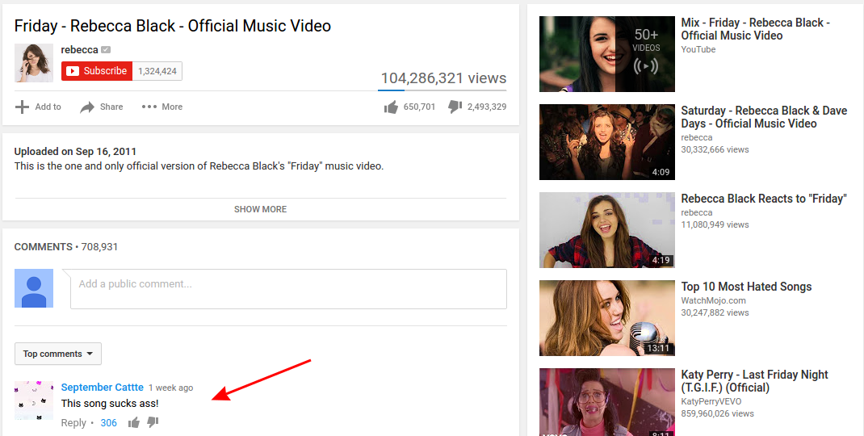864x436 pixels.
Task: Click the 1 week ago comment timestamp
Action: (171, 388)
